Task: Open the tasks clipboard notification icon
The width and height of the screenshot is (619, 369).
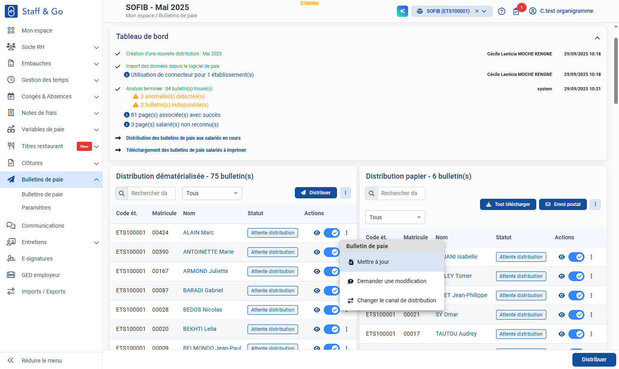Action: pos(516,12)
